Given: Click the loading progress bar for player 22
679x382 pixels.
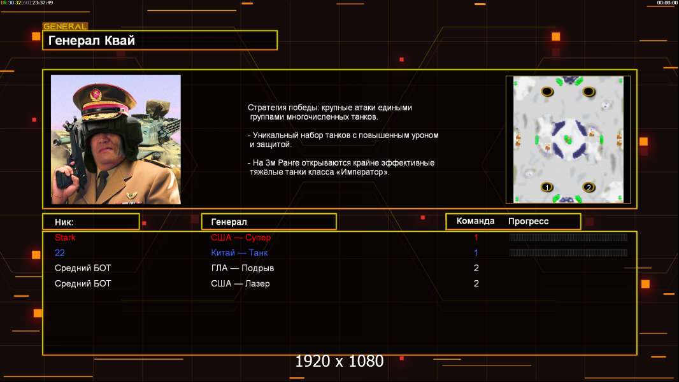Looking at the screenshot, I should 568,253.
